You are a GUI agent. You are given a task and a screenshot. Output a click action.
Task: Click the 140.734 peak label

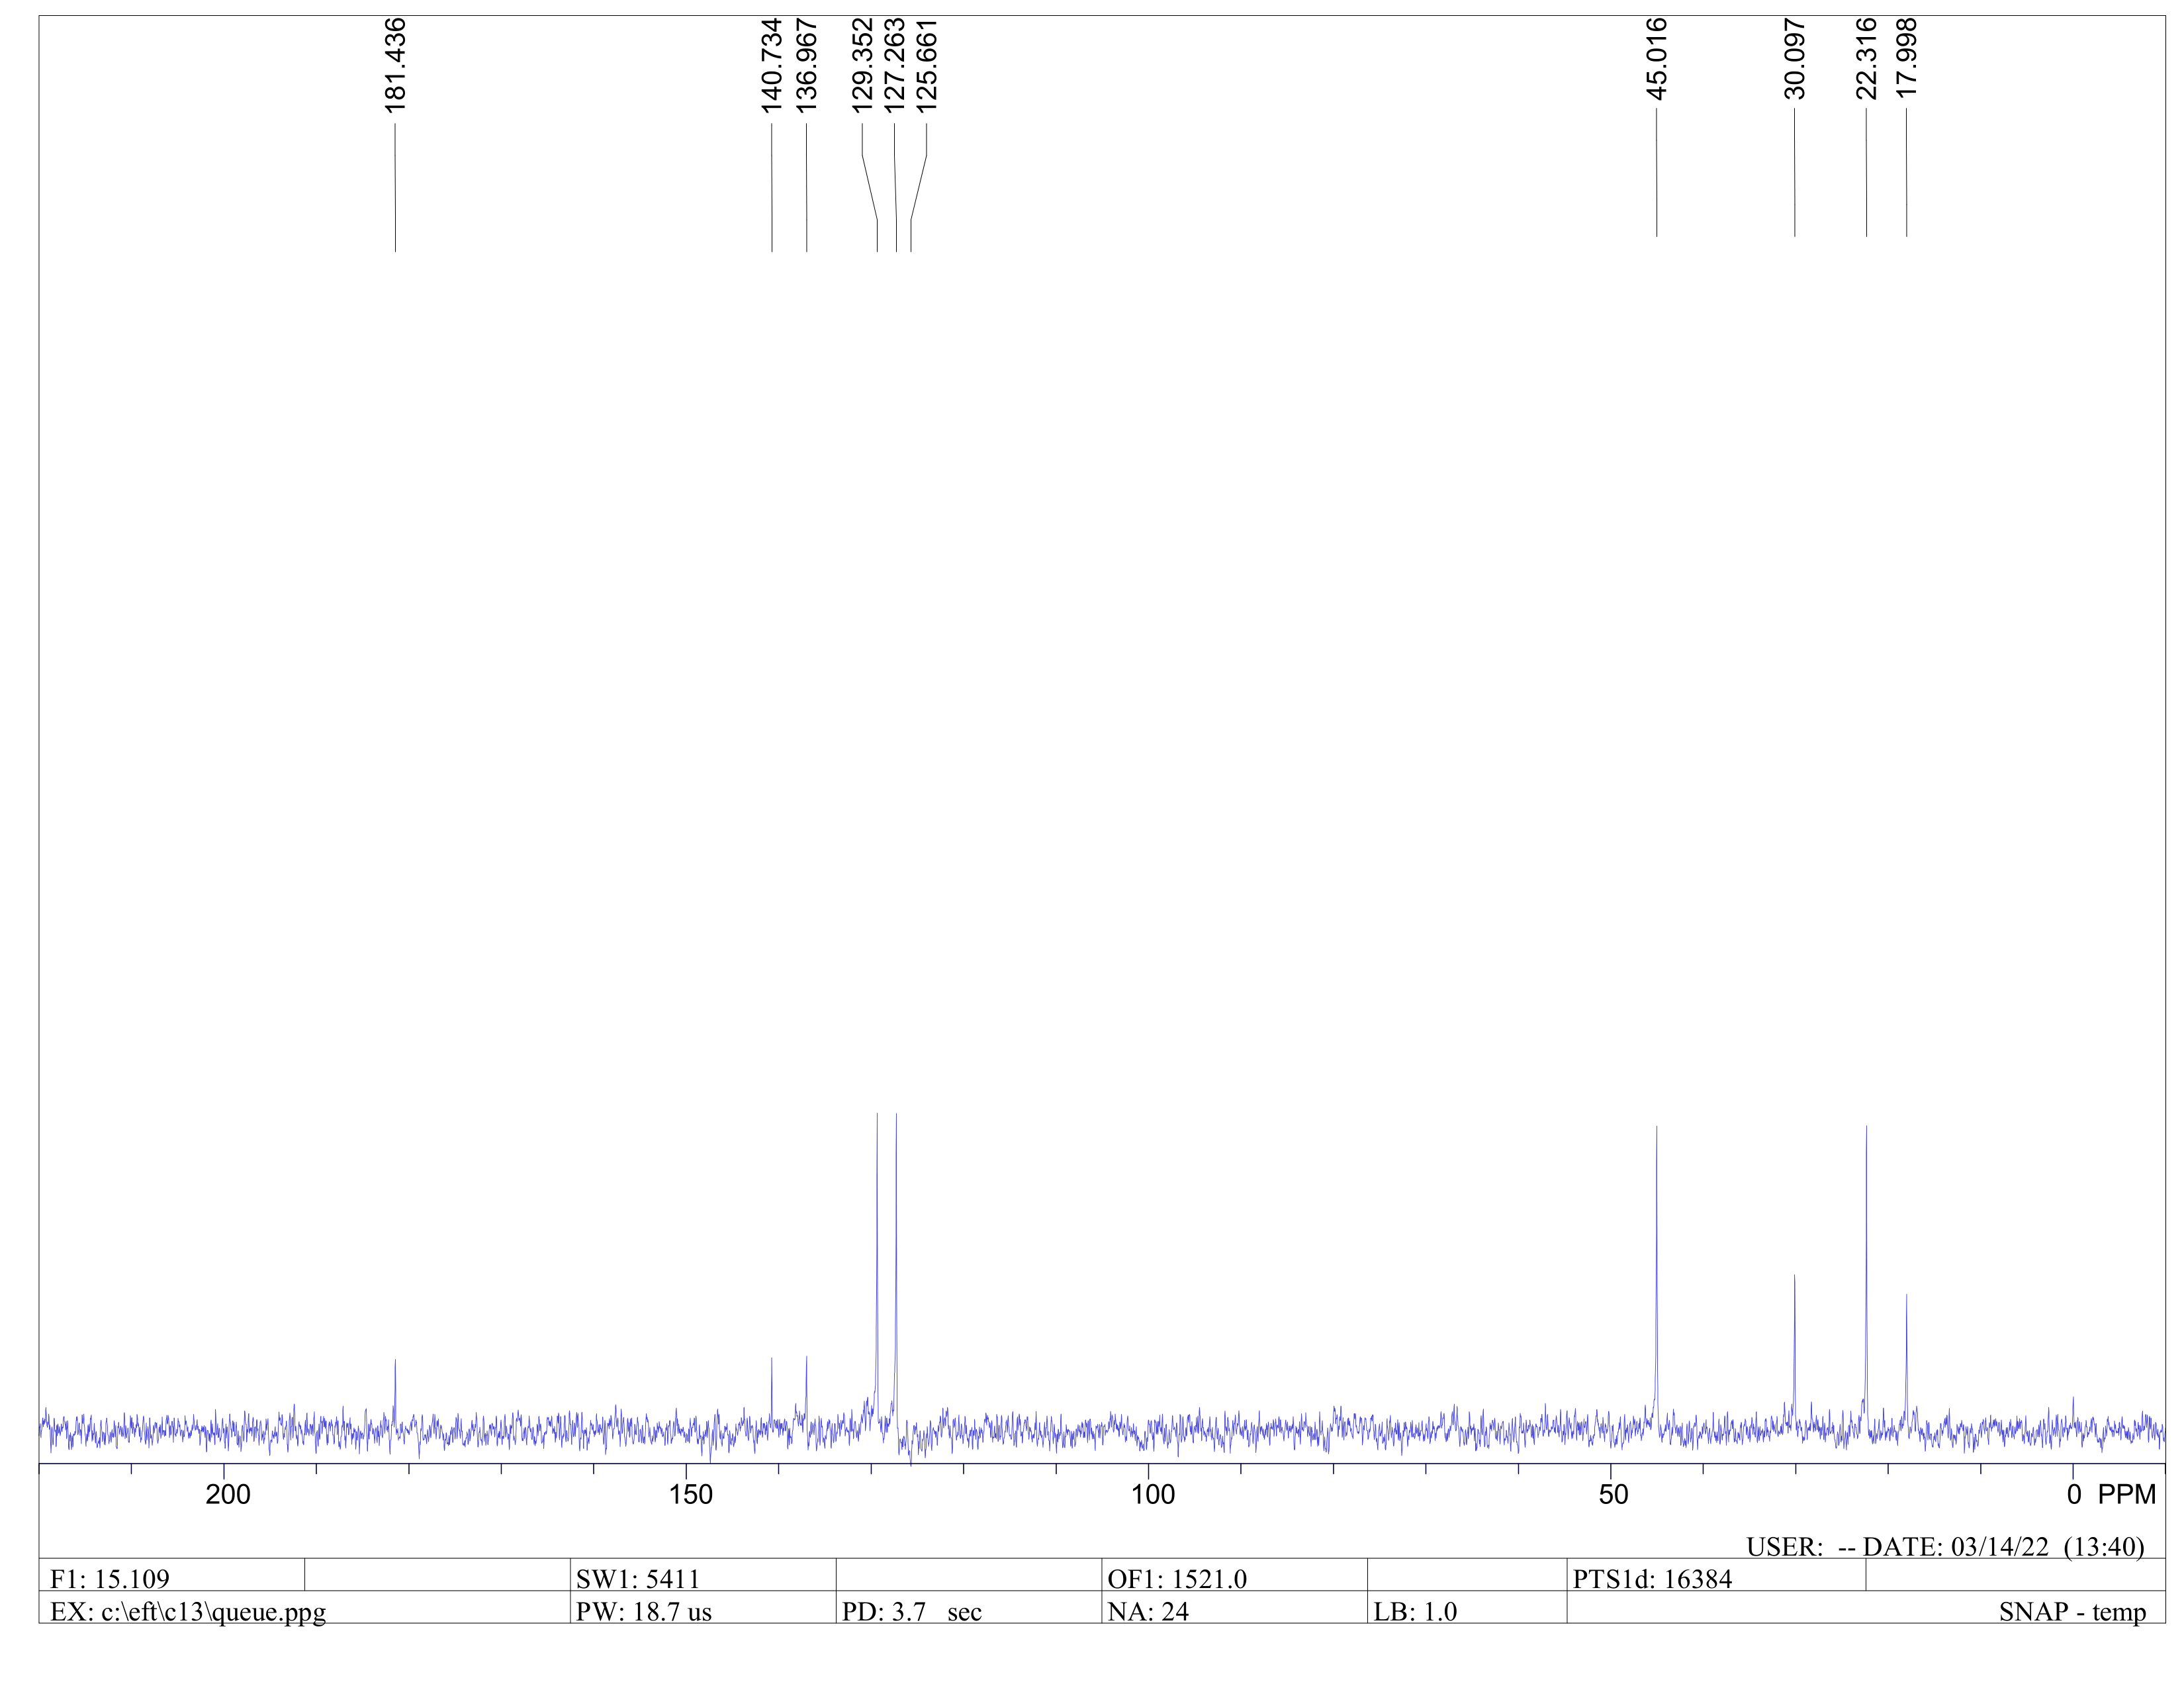771,65
